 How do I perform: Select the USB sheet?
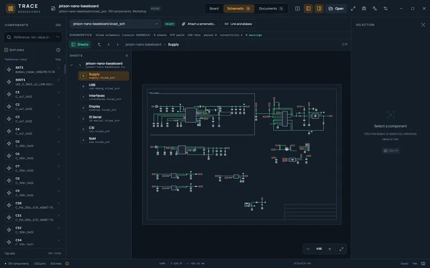[104, 86]
